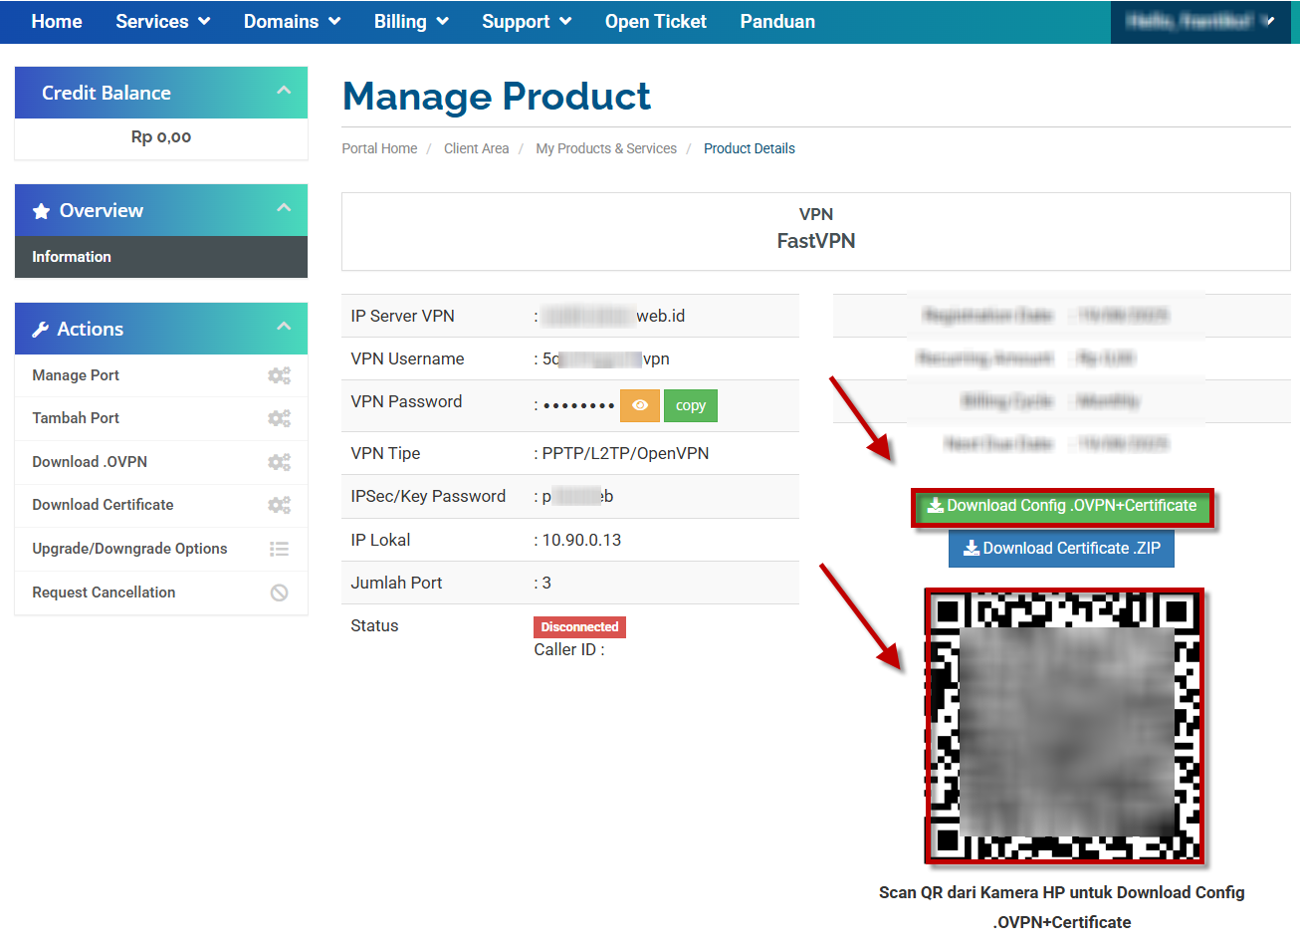Viewport: 1300px width, 948px height.
Task: Collapse the Overview panel chevron
Action: (x=284, y=208)
